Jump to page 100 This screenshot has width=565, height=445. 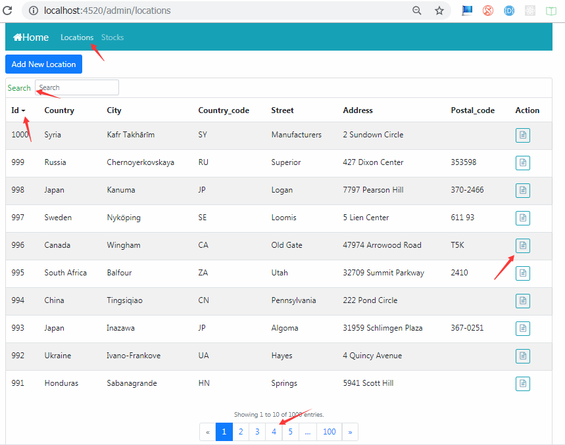point(330,432)
